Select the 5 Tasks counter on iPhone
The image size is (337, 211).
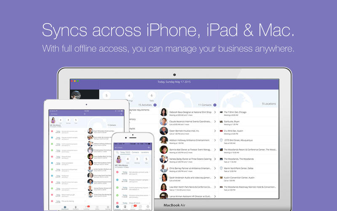(146, 159)
